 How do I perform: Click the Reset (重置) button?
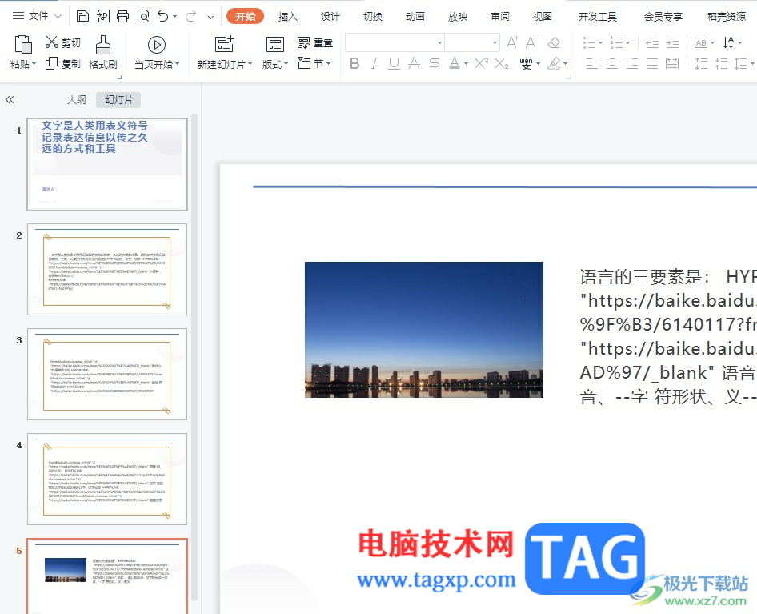pyautogui.click(x=315, y=43)
